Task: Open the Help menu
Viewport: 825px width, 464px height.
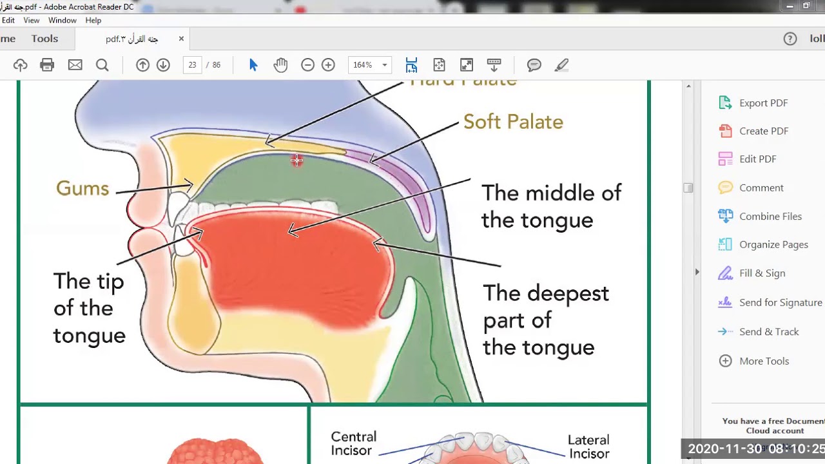Action: pos(93,21)
